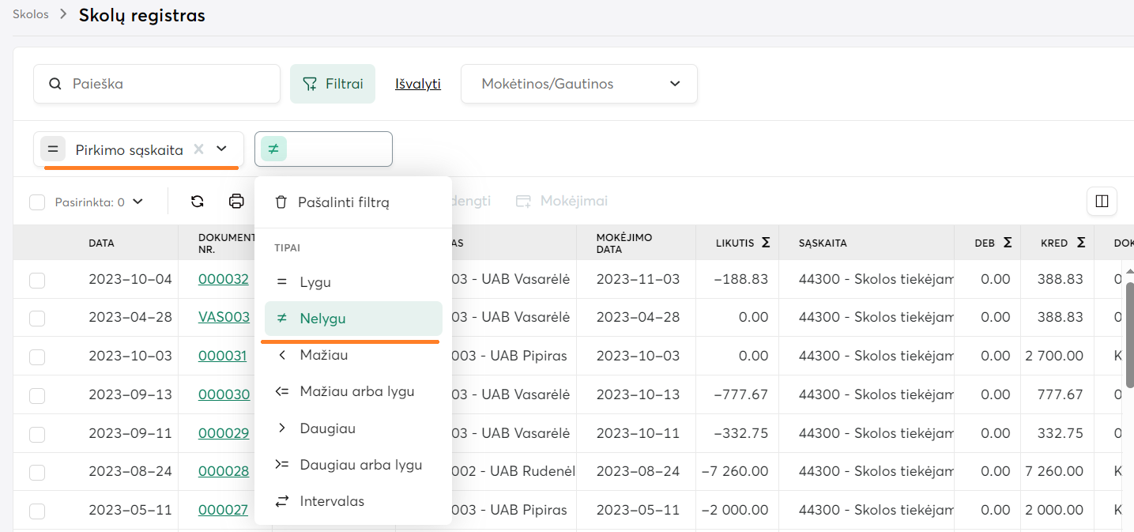Open the column layout settings icon
1134x532 pixels.
[x=1102, y=202]
